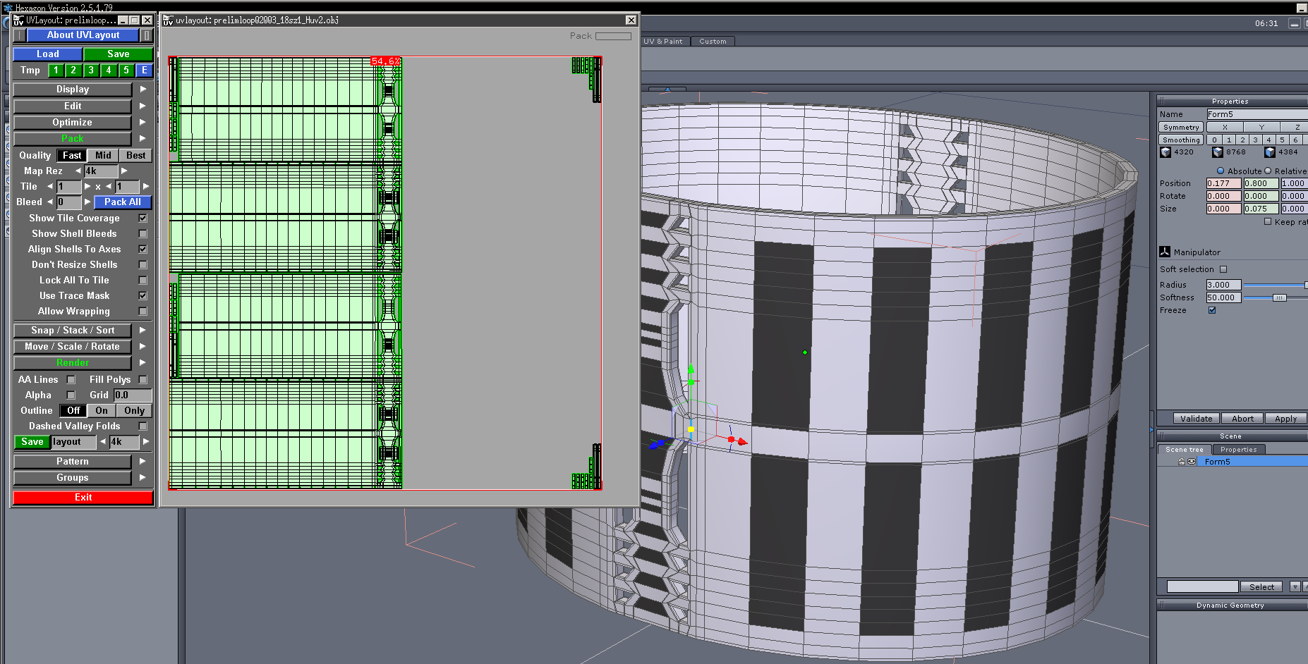1308x664 pixels.
Task: Expand the Display section arrow
Action: 143,90
